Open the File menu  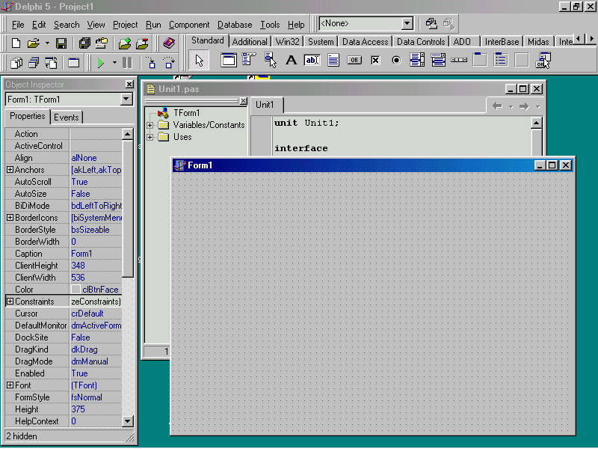point(18,25)
